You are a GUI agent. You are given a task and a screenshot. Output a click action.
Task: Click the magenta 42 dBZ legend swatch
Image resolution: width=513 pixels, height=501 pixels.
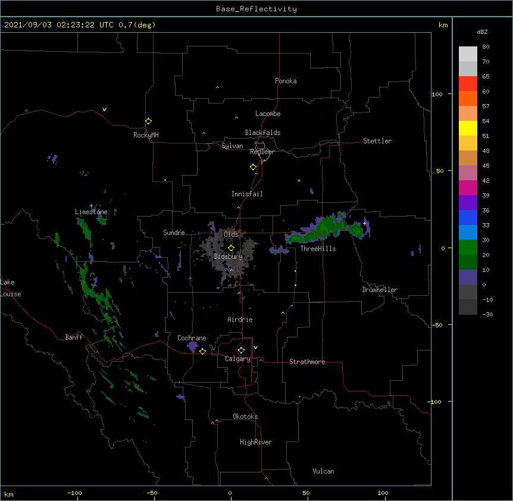pyautogui.click(x=468, y=187)
